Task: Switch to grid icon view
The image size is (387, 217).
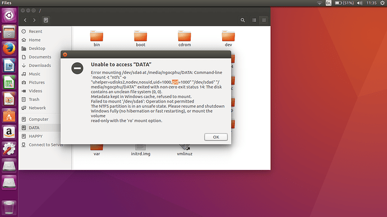Action: click(264, 20)
